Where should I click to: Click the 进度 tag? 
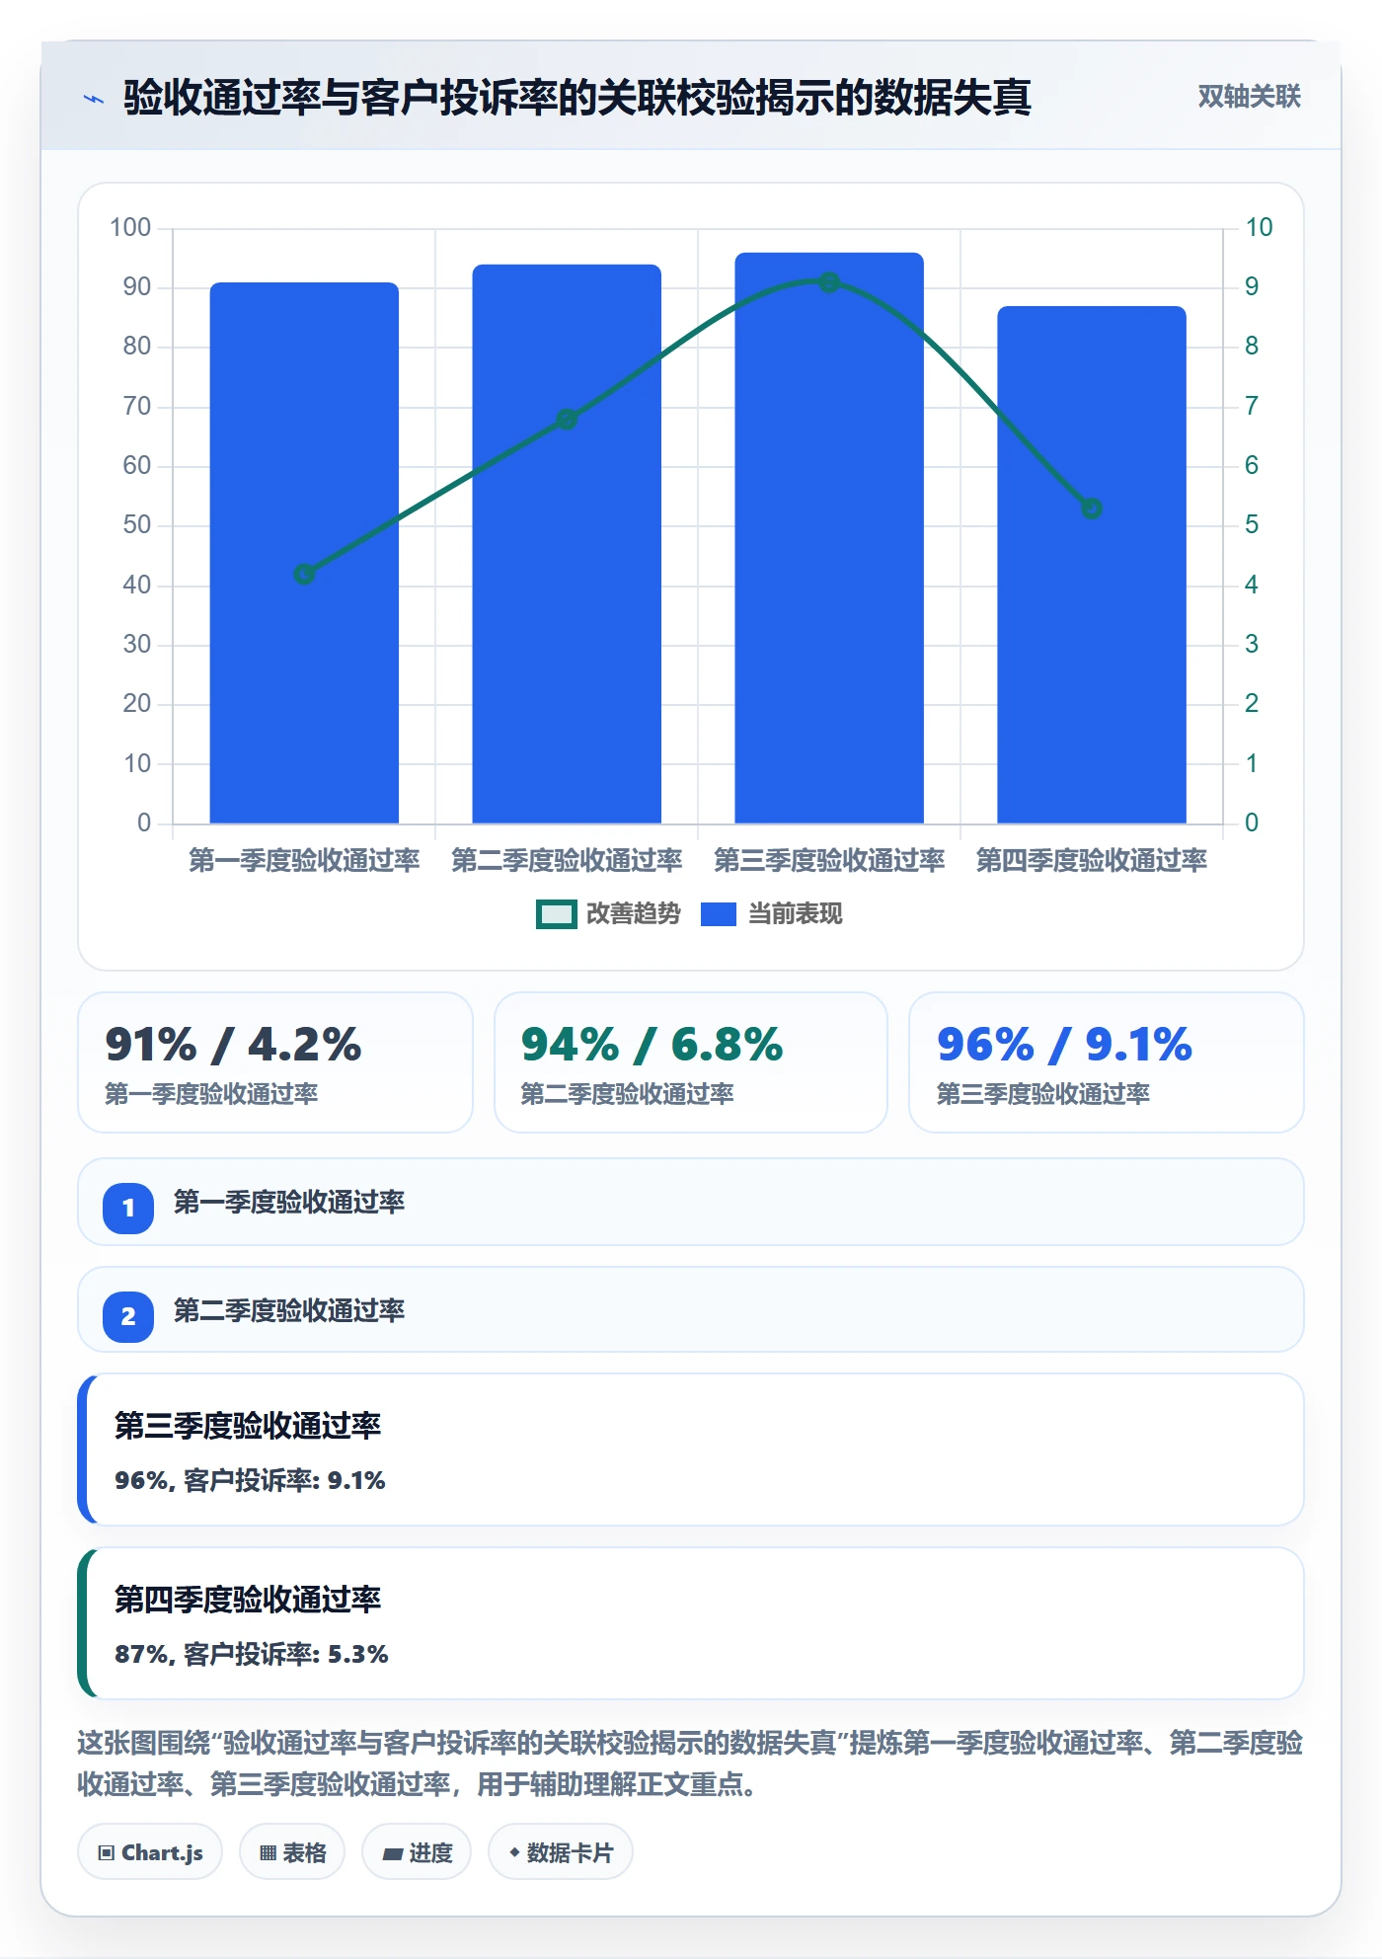point(417,1852)
